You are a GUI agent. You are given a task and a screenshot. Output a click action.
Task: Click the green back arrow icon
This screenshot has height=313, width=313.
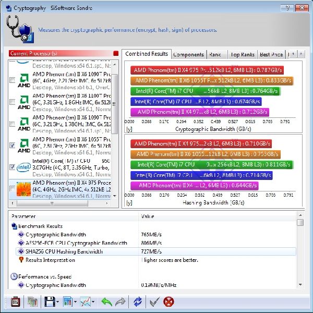point(106,302)
